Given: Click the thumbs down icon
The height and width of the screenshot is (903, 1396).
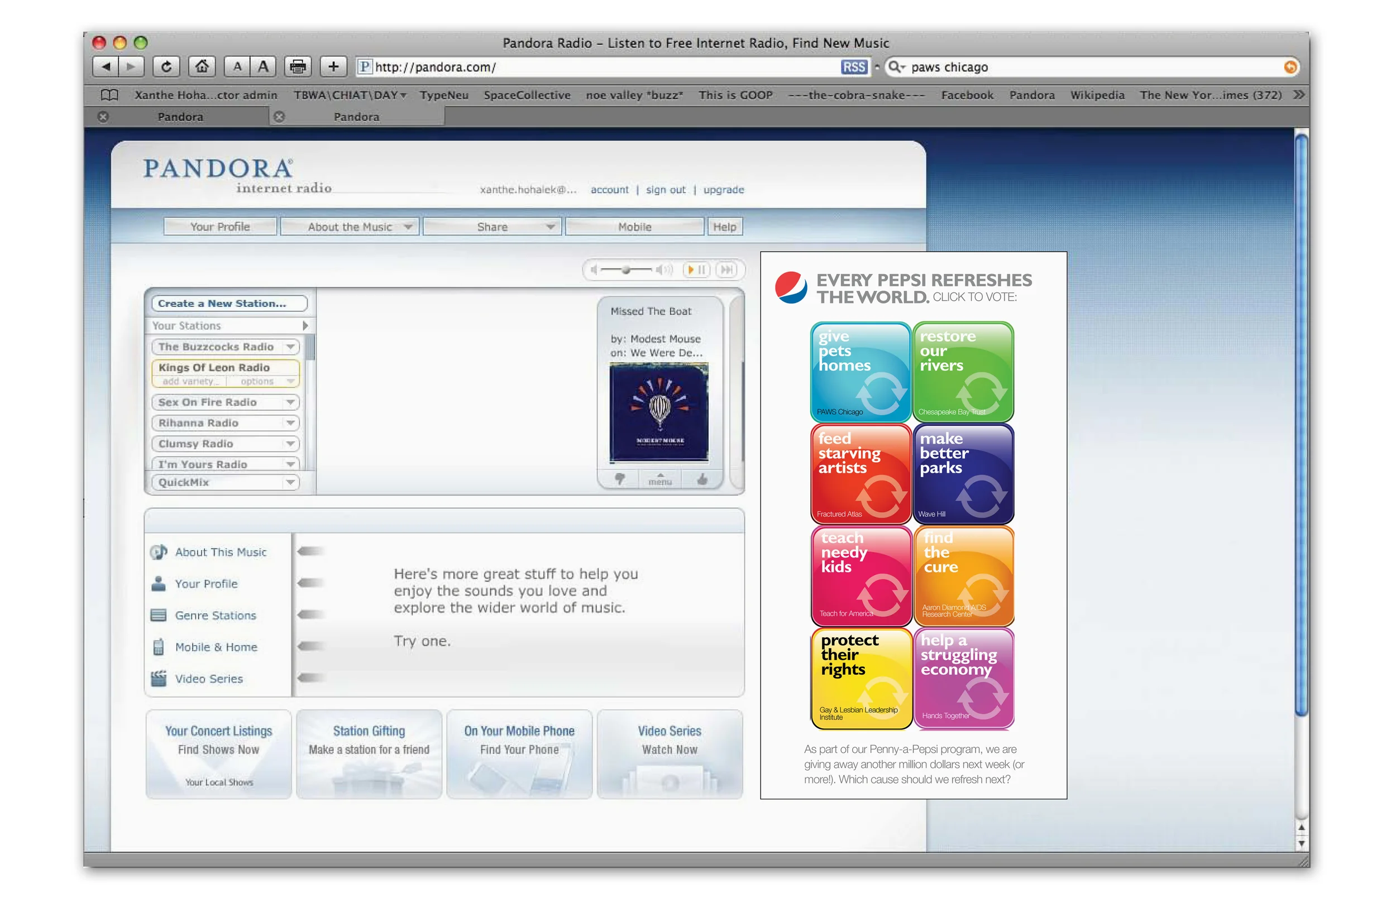Looking at the screenshot, I should (x=619, y=479).
